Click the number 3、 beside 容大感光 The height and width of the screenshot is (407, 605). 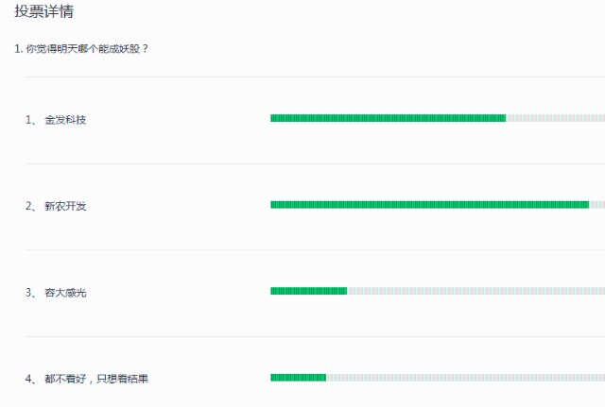tap(31, 293)
